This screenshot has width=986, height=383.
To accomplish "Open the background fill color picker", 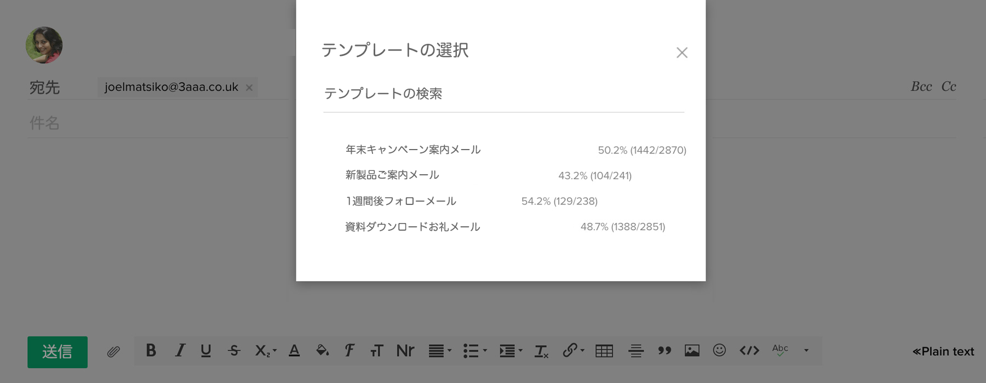I will (322, 351).
